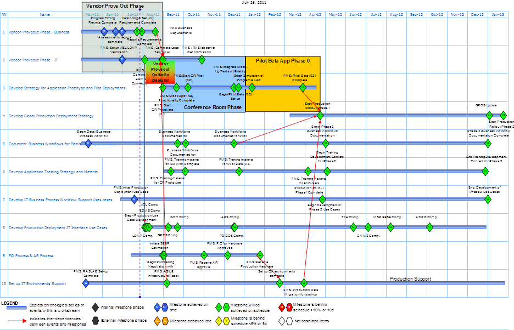Select the green FMS Pilot Beta (0.2) Complete milestone diamond
This screenshot has height=330, width=514.
click(x=303, y=87)
